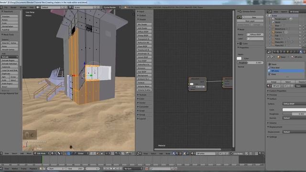
Task: Select the Off white material slot
Action: point(286,71)
